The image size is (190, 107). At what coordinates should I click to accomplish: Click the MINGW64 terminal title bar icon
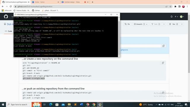pyautogui.click(x=15, y=15)
